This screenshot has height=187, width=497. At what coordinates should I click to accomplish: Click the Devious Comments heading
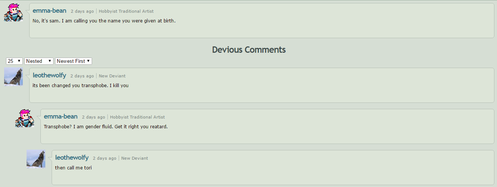(x=248, y=49)
